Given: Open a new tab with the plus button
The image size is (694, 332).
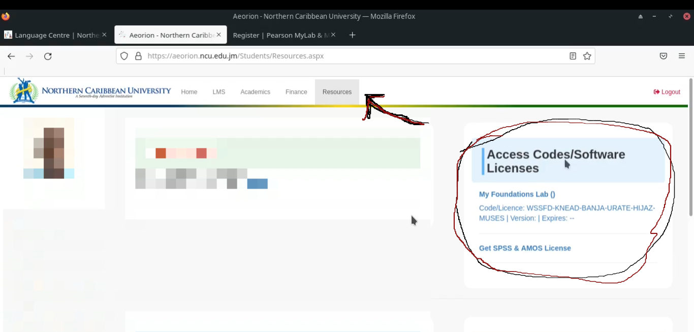Looking at the screenshot, I should [352, 35].
